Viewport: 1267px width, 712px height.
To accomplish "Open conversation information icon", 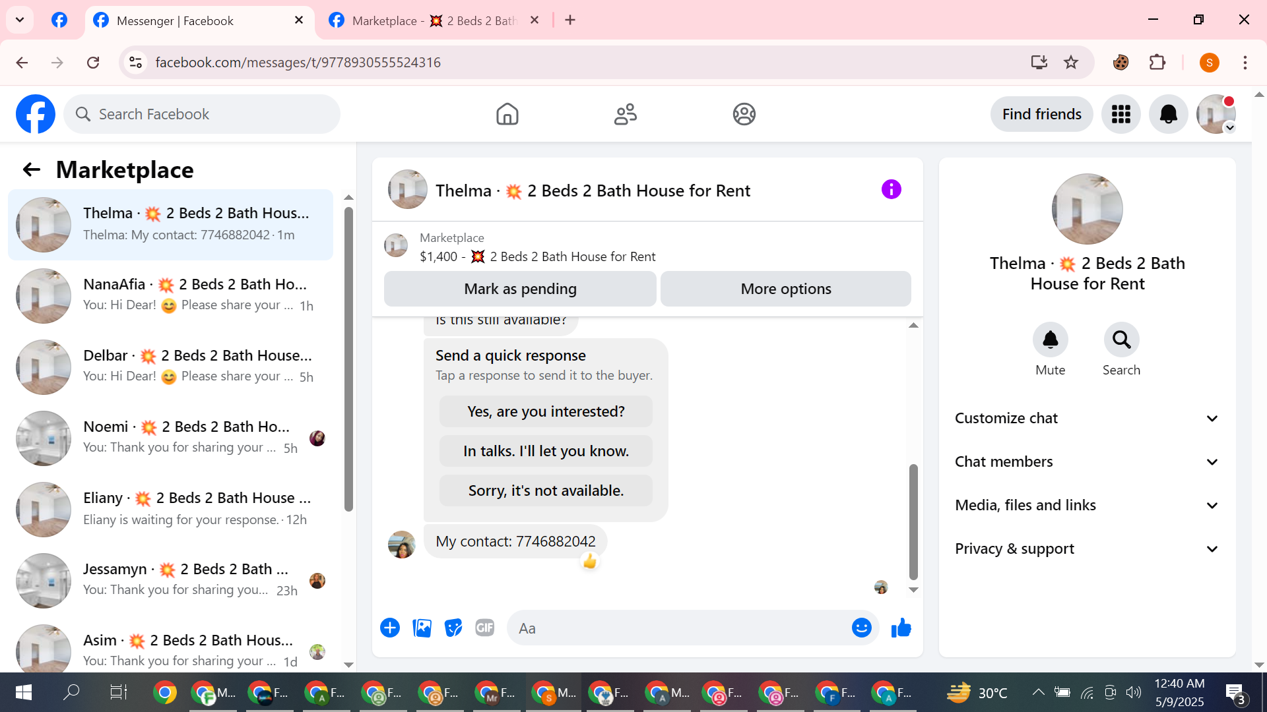I will [891, 190].
